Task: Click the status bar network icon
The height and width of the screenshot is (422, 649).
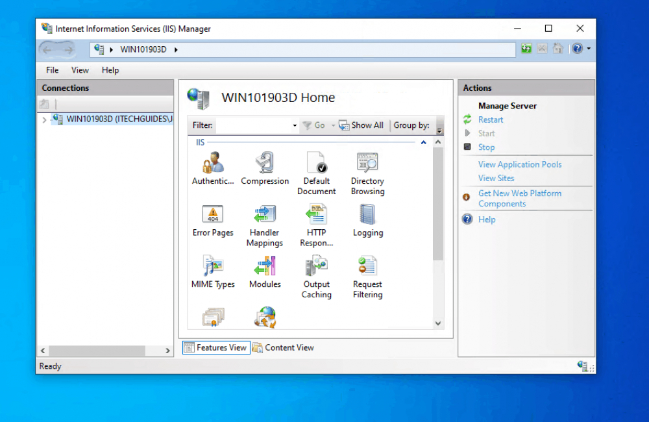Action: [x=582, y=366]
